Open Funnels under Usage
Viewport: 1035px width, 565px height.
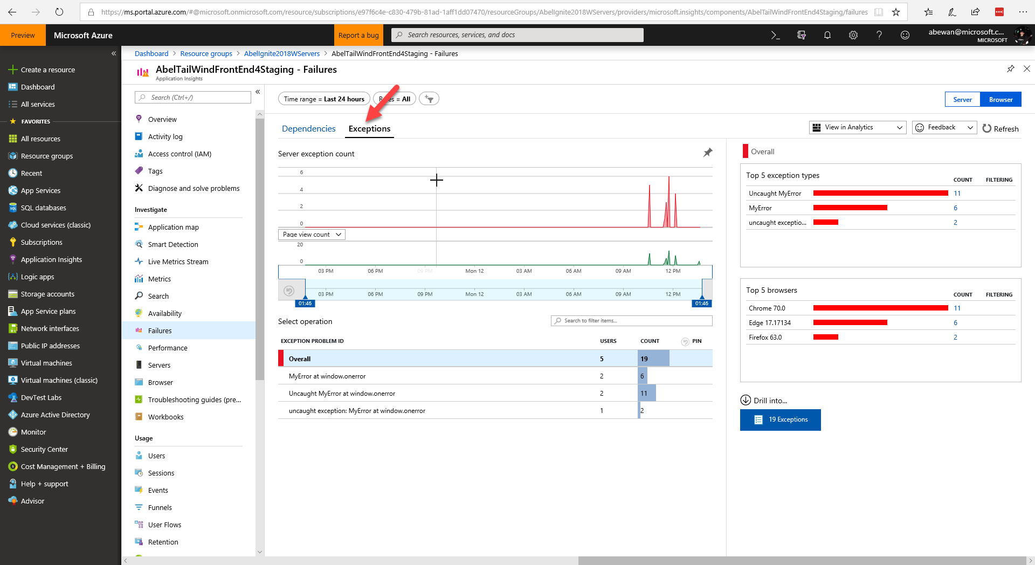pyautogui.click(x=160, y=507)
